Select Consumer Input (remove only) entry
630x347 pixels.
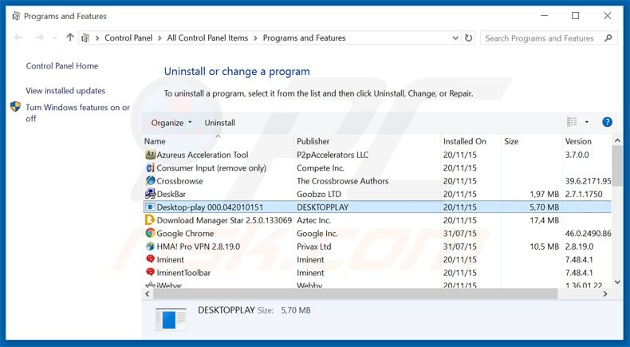[211, 168]
